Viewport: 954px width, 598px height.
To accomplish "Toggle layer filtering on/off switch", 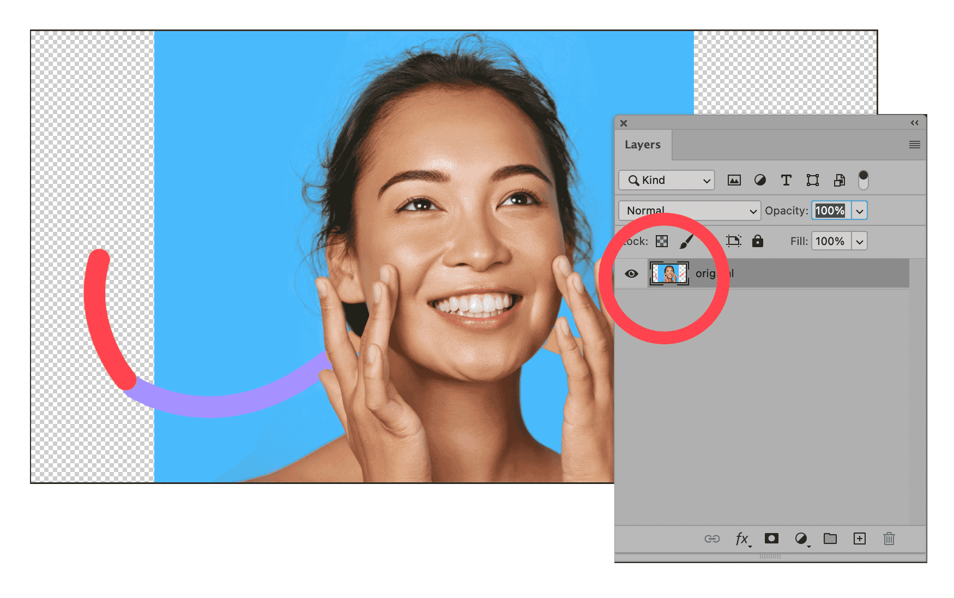I will pos(863,180).
